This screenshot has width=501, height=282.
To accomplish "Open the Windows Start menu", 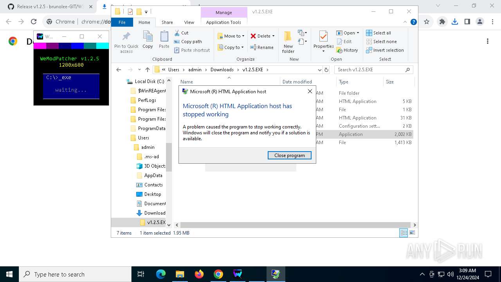I will click(x=9, y=274).
